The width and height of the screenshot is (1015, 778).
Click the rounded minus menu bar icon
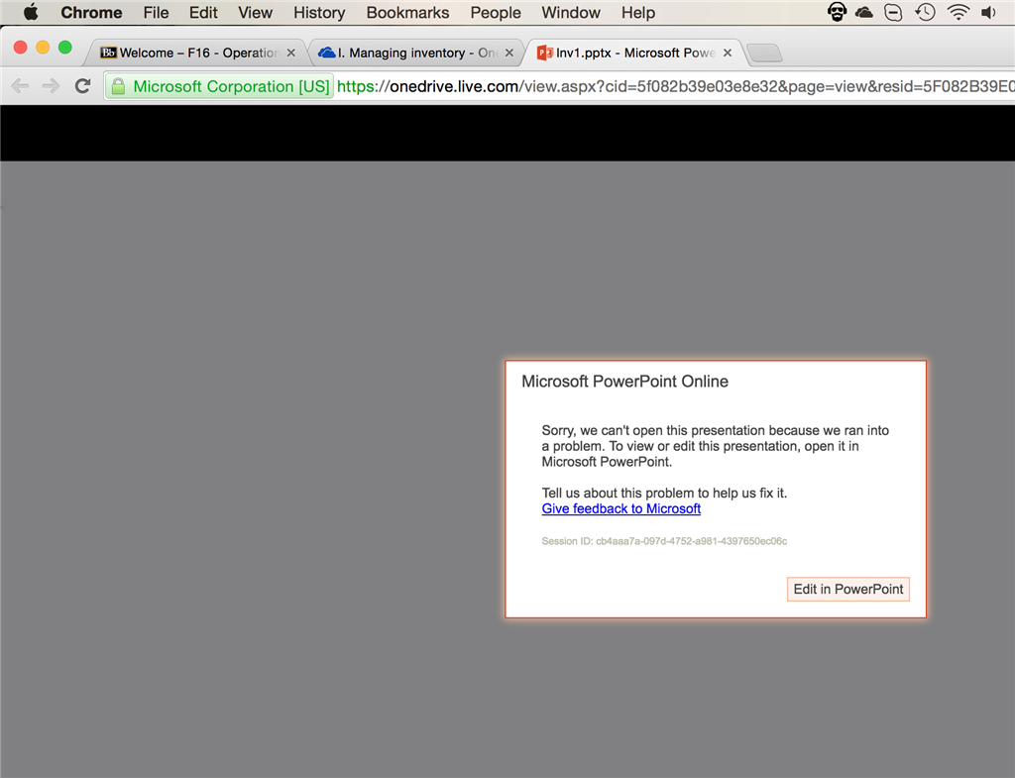pyautogui.click(x=893, y=12)
